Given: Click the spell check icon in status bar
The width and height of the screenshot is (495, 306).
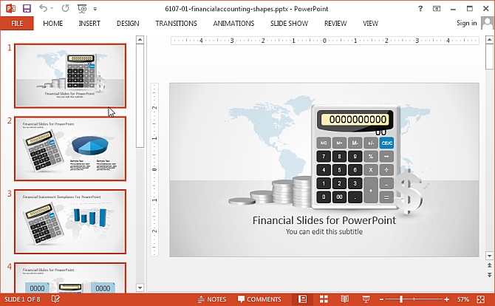Looking at the screenshot, I should pyautogui.click(x=56, y=299).
